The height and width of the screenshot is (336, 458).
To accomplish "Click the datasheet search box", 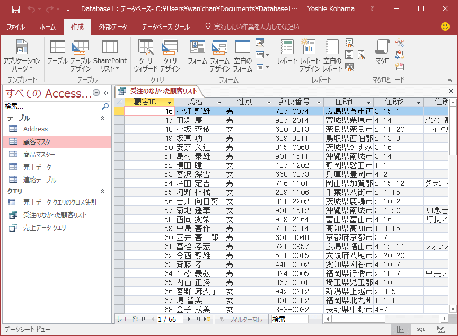I will (x=289, y=319).
